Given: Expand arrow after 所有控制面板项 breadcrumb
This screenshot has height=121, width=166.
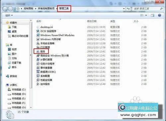Looking at the screenshot, I should coord(57,9).
